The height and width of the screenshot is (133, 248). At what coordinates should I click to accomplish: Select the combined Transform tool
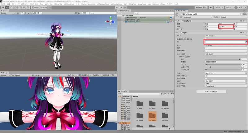pyautogui.click(x=24, y=7)
